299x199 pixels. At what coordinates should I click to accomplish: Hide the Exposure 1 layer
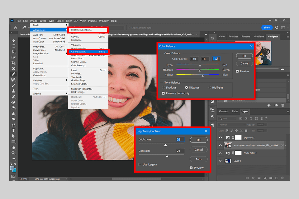tap(221, 137)
